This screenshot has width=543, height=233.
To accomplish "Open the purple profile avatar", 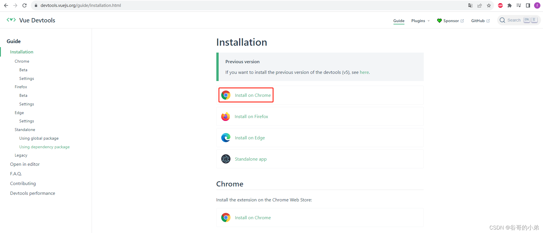I will 537,5.
